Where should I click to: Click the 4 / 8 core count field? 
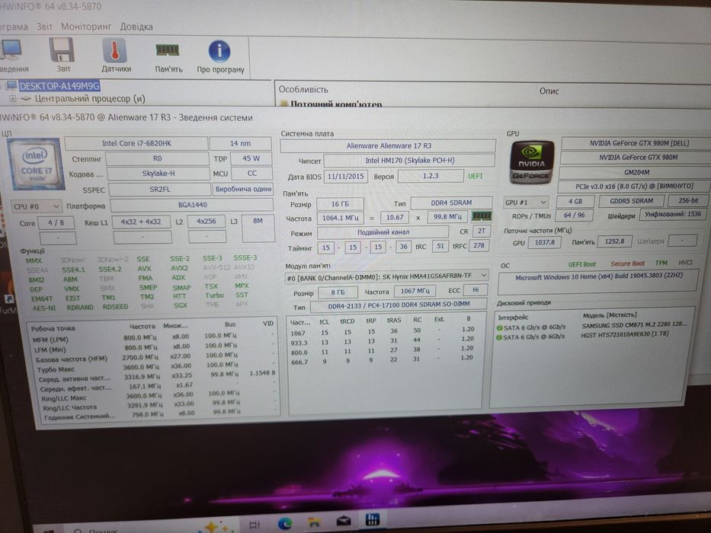(56, 223)
